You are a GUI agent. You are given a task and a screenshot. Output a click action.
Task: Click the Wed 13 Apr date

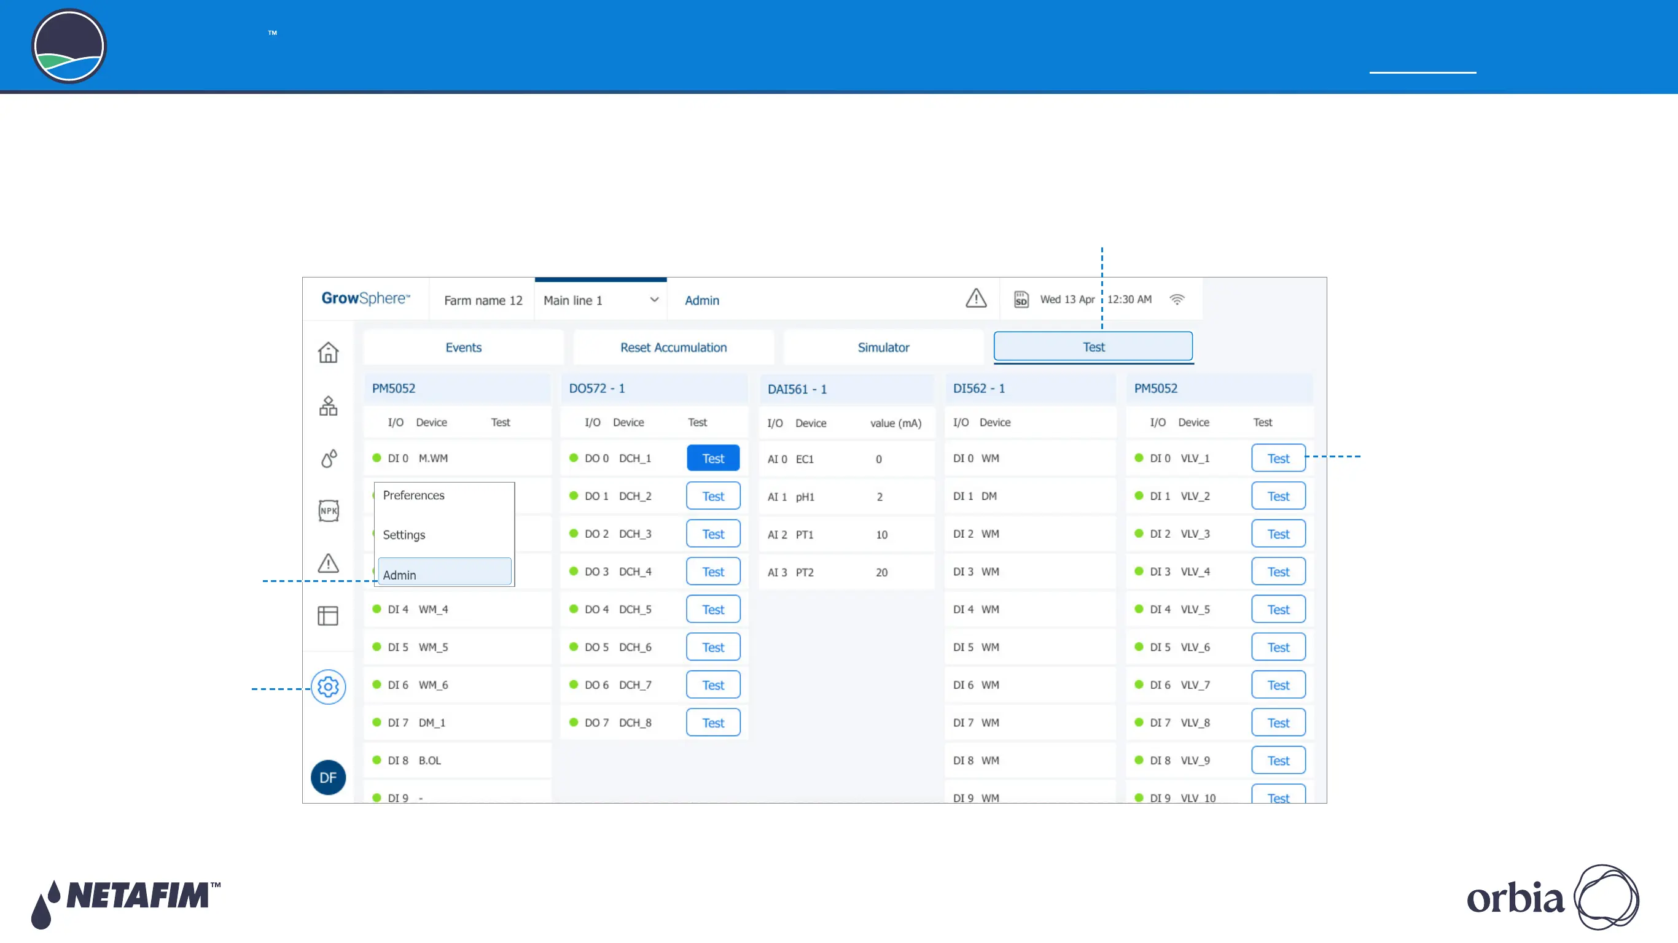click(1067, 300)
